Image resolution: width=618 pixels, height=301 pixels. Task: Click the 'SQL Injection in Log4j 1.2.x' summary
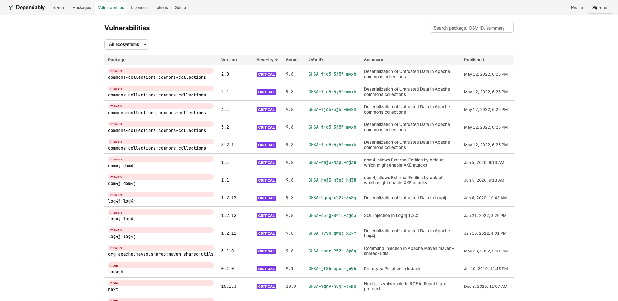[391, 216]
